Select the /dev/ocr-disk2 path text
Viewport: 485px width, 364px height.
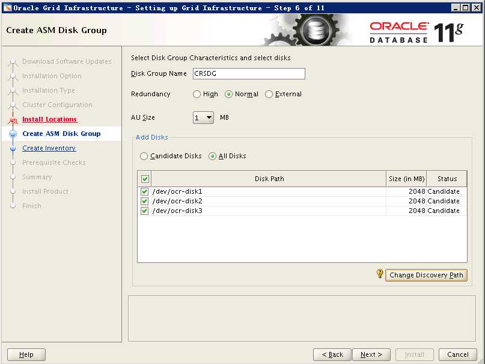pos(177,201)
